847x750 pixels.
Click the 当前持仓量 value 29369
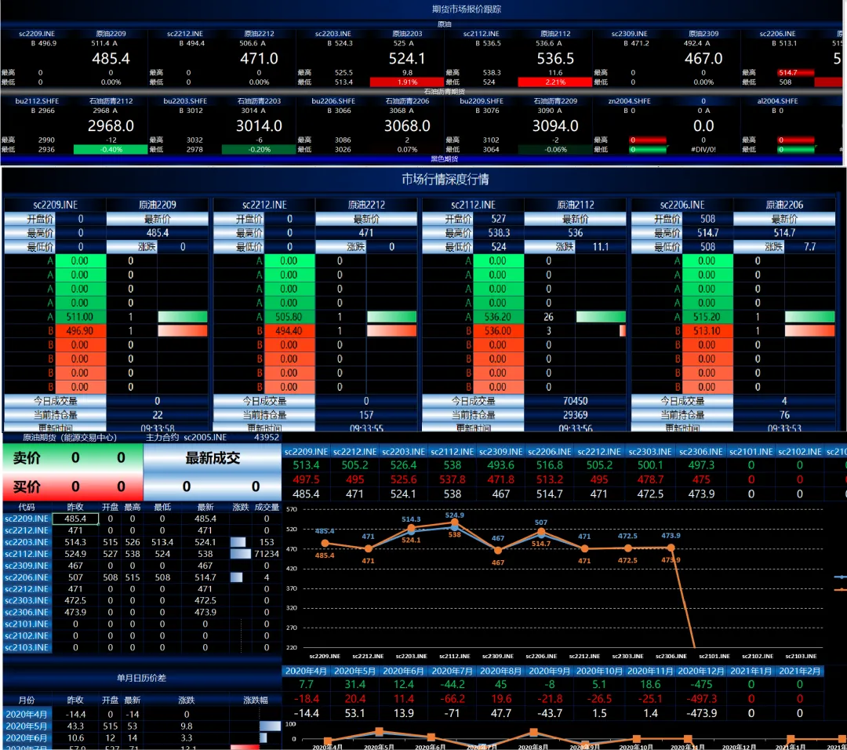pyautogui.click(x=576, y=415)
